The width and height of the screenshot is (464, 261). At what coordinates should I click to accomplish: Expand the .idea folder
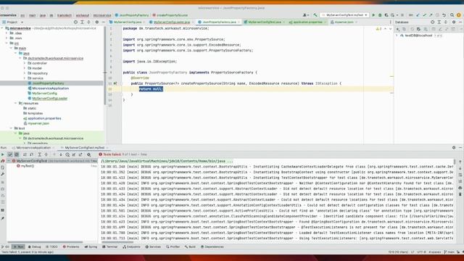click(x=7, y=33)
